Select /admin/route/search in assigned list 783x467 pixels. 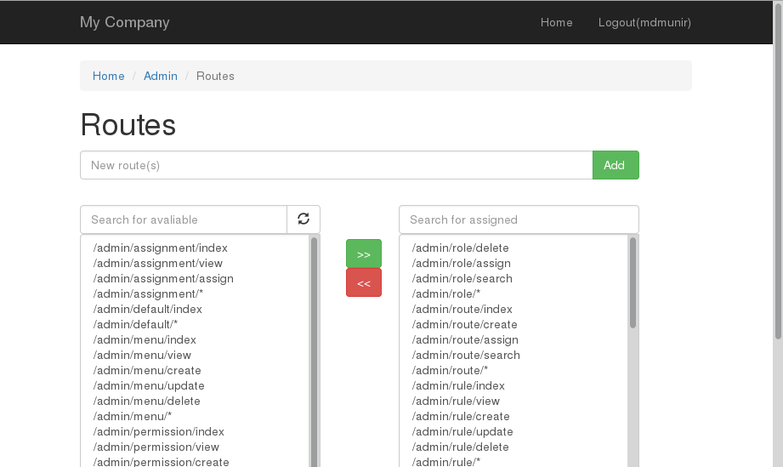pos(466,355)
